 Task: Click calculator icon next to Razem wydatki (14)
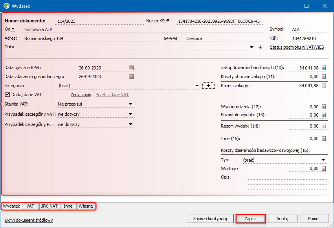324,126
